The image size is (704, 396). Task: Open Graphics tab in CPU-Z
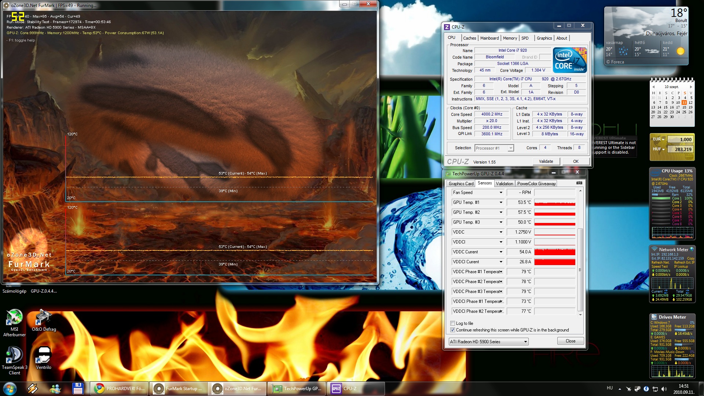click(x=544, y=38)
